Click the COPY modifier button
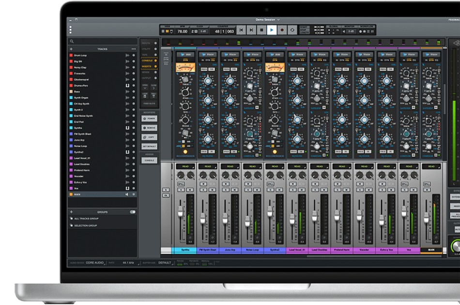 (x=149, y=137)
